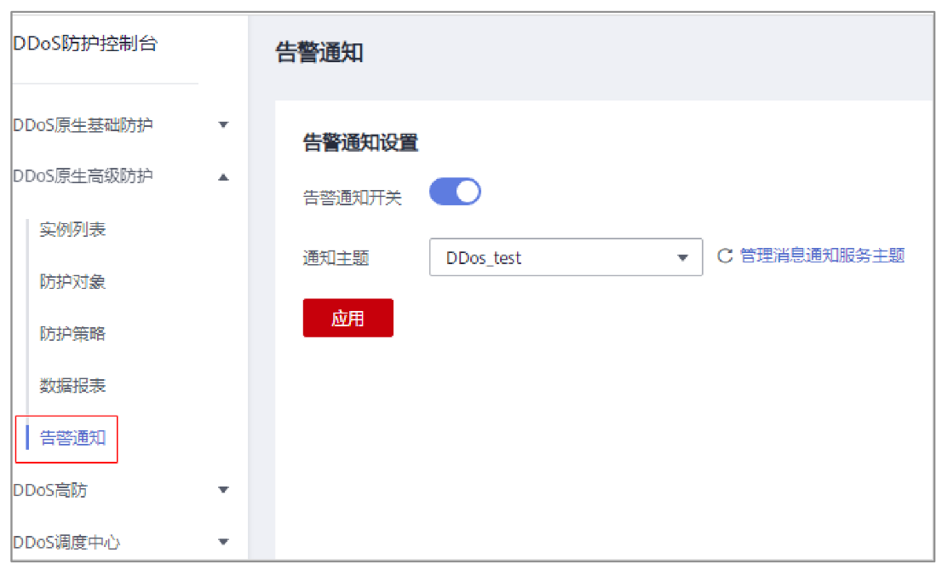
Task: Expand the DDoS原生基础防护 section arrow
Action: click(224, 125)
